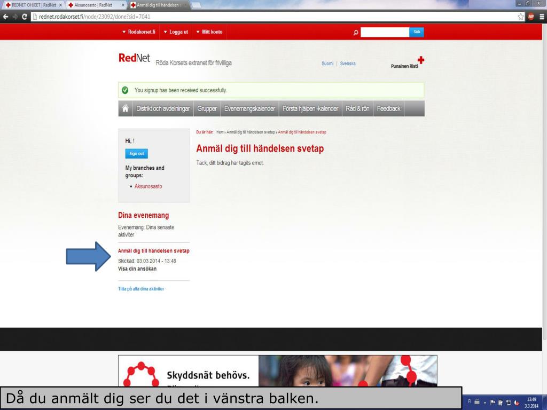Open the Chrome menu hamburger icon

coord(542,17)
